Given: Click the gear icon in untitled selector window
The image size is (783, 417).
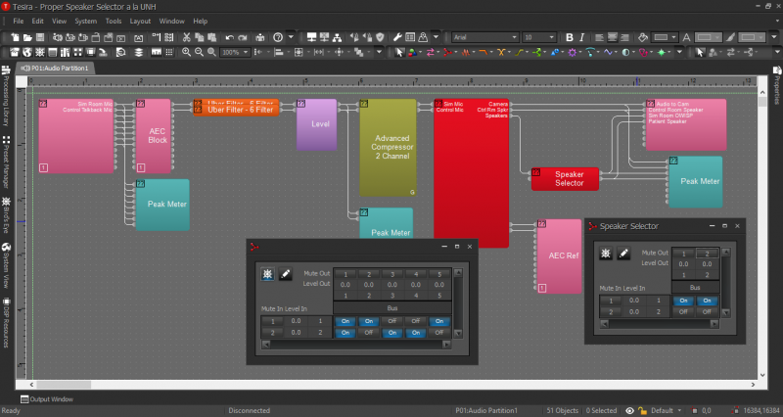Looking at the screenshot, I should [267, 274].
